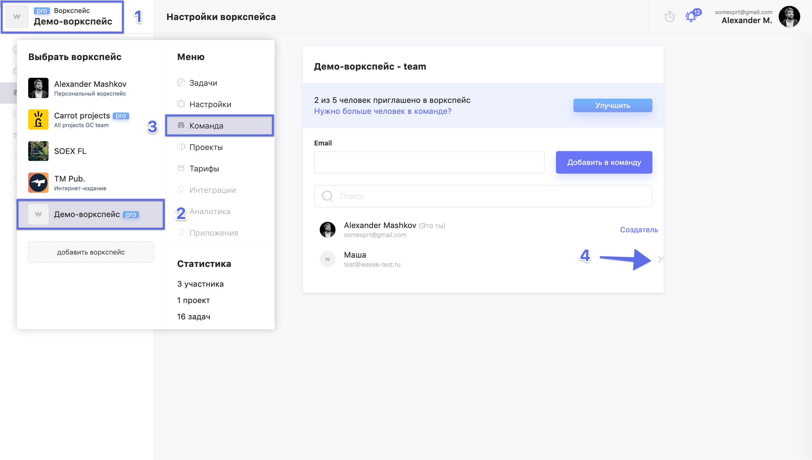Viewport: 812px width, 460px height.
Task: Remove Маша from the team with X
Action: tap(660, 259)
